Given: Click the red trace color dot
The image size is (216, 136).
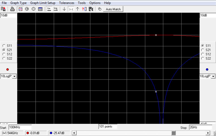Looking at the screenshot, I should pyautogui.click(x=8, y=69).
